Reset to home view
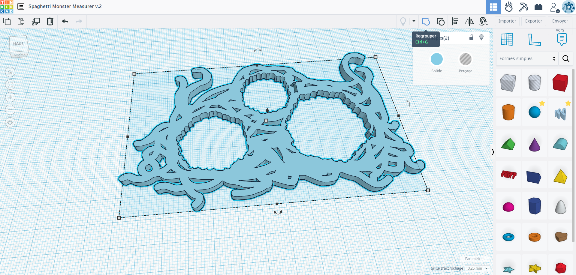The height and width of the screenshot is (275, 576). pyautogui.click(x=10, y=72)
